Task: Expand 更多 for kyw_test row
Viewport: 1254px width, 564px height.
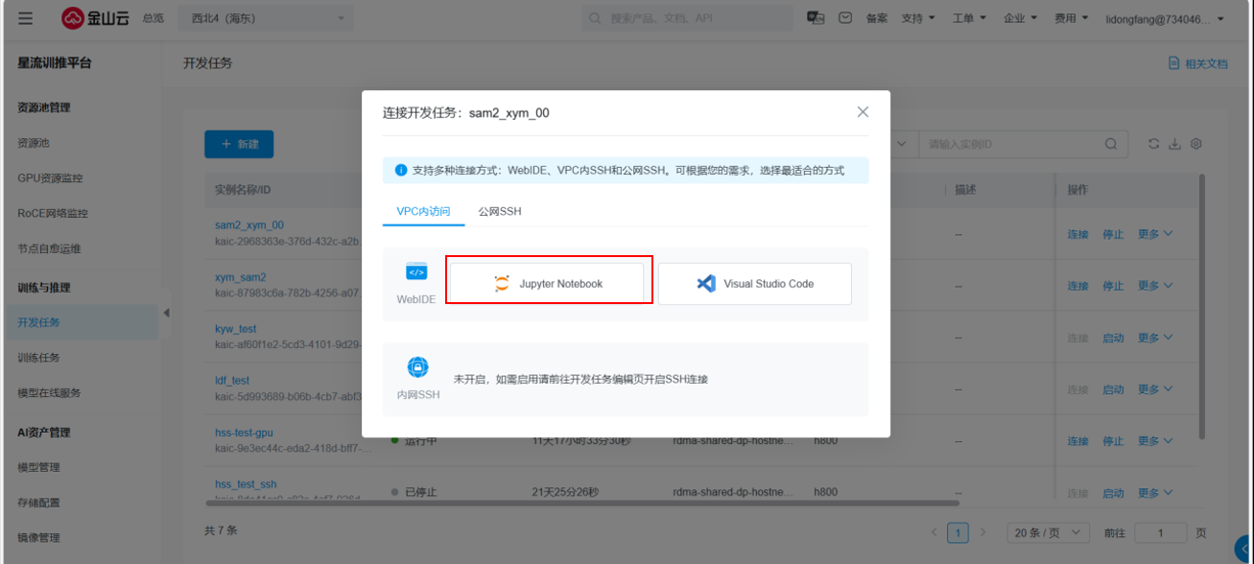Action: click(1155, 338)
